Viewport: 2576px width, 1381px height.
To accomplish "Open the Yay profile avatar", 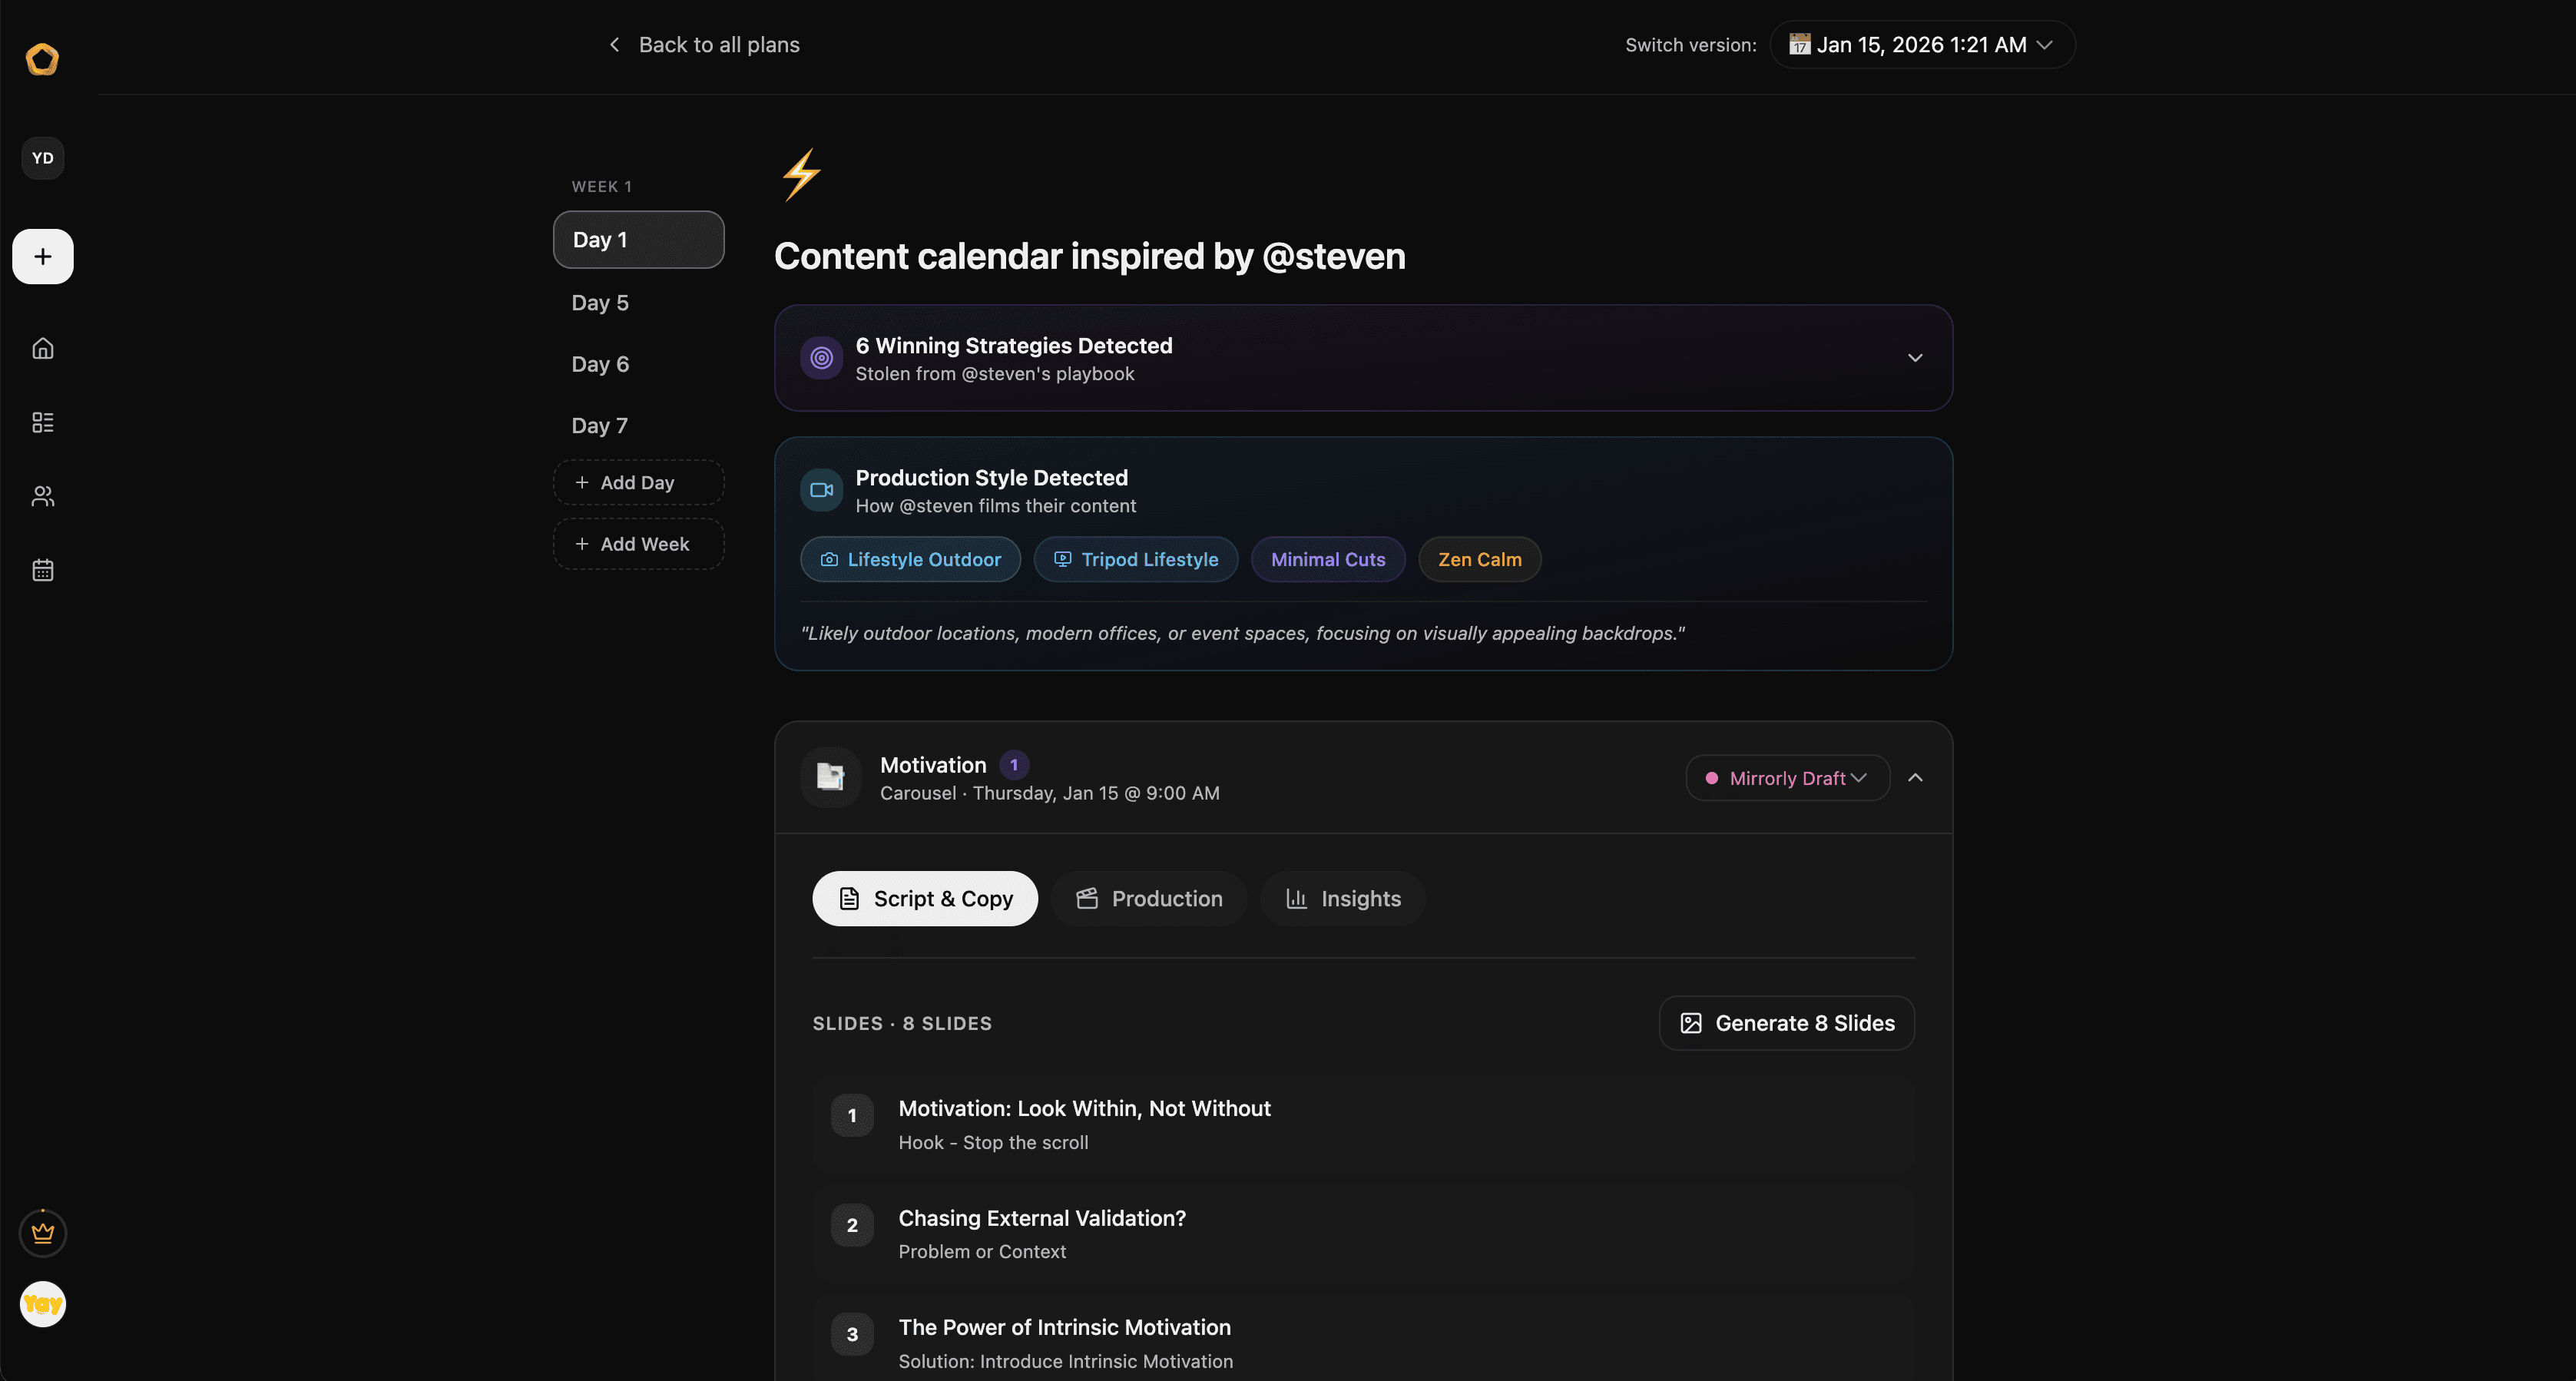I will [x=42, y=1304].
